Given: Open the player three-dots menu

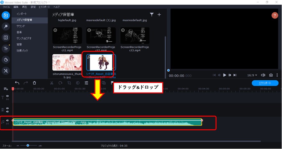Looking at the screenshot, I should [277, 75].
